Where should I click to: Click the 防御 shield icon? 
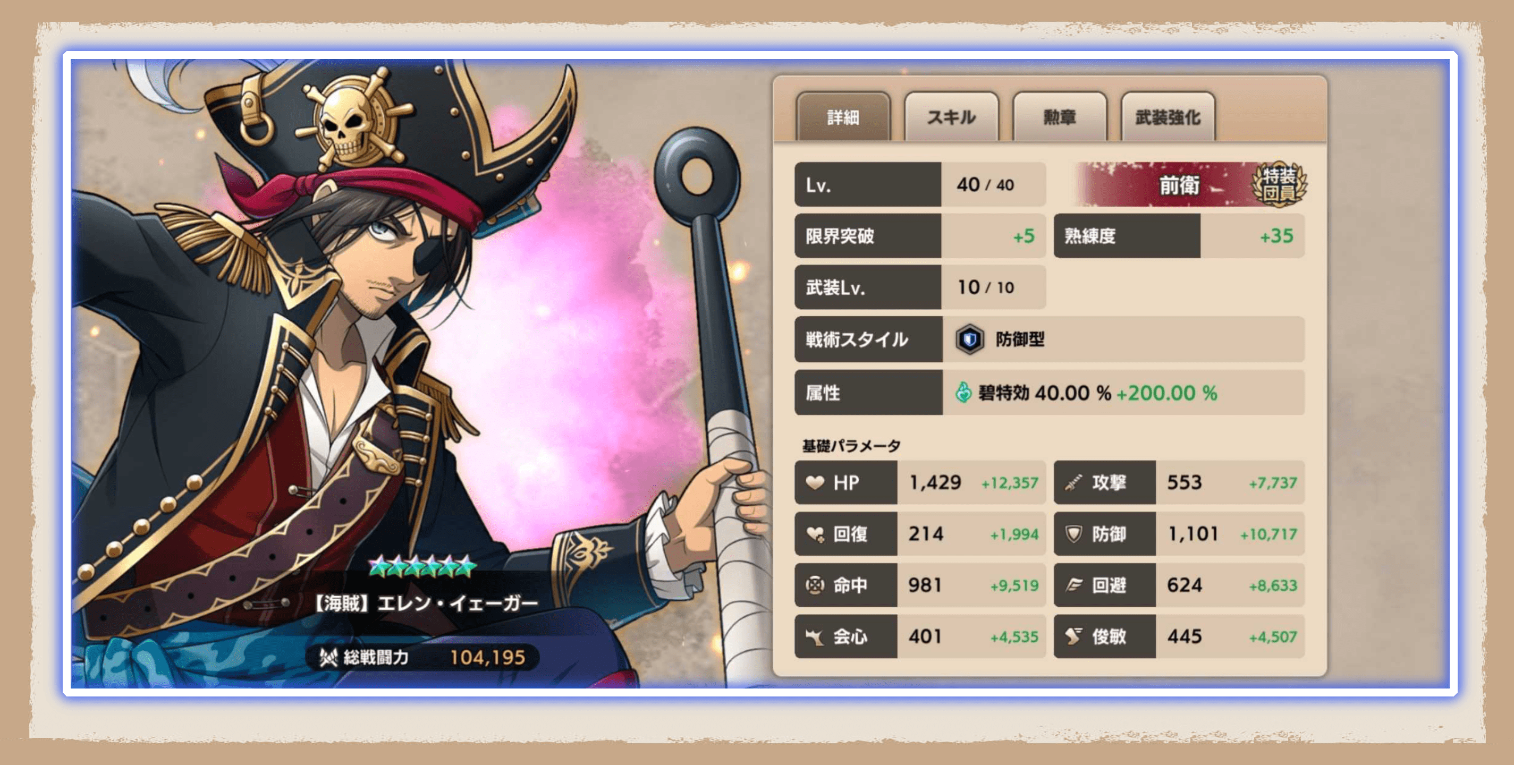1073,533
